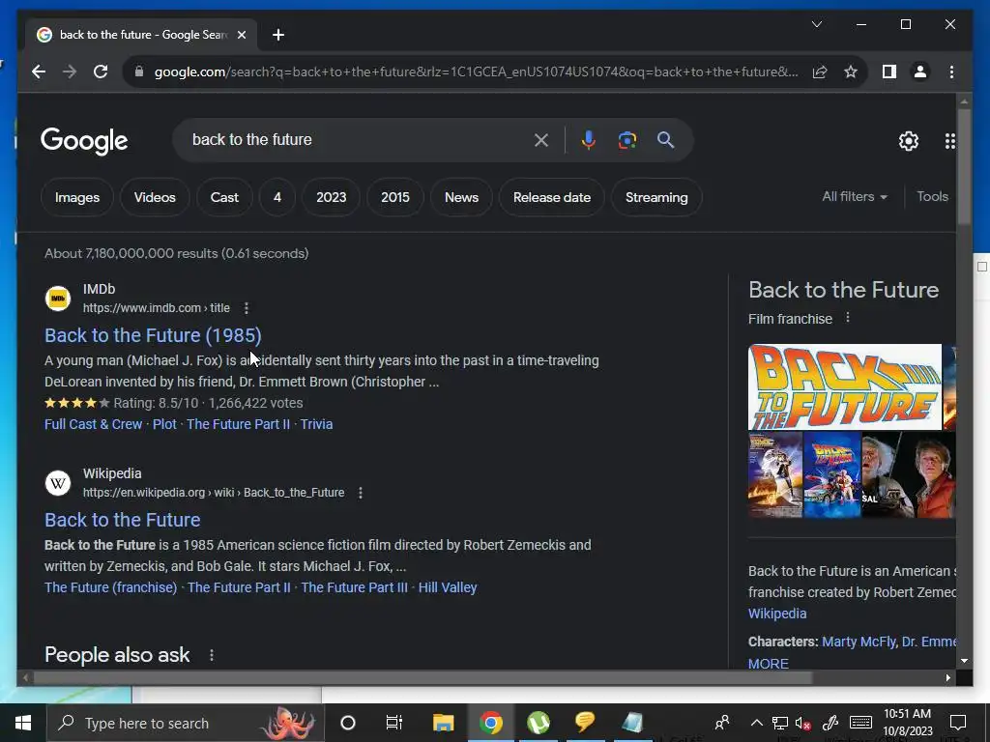Viewport: 990px width, 742px height.
Task: Select the 2023 filter chip
Action: (x=332, y=197)
